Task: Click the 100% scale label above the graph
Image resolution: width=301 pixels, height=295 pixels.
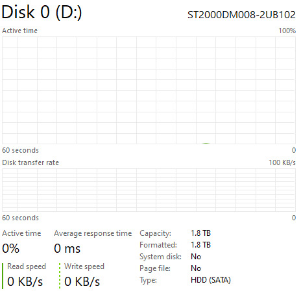Action: pyautogui.click(x=287, y=31)
